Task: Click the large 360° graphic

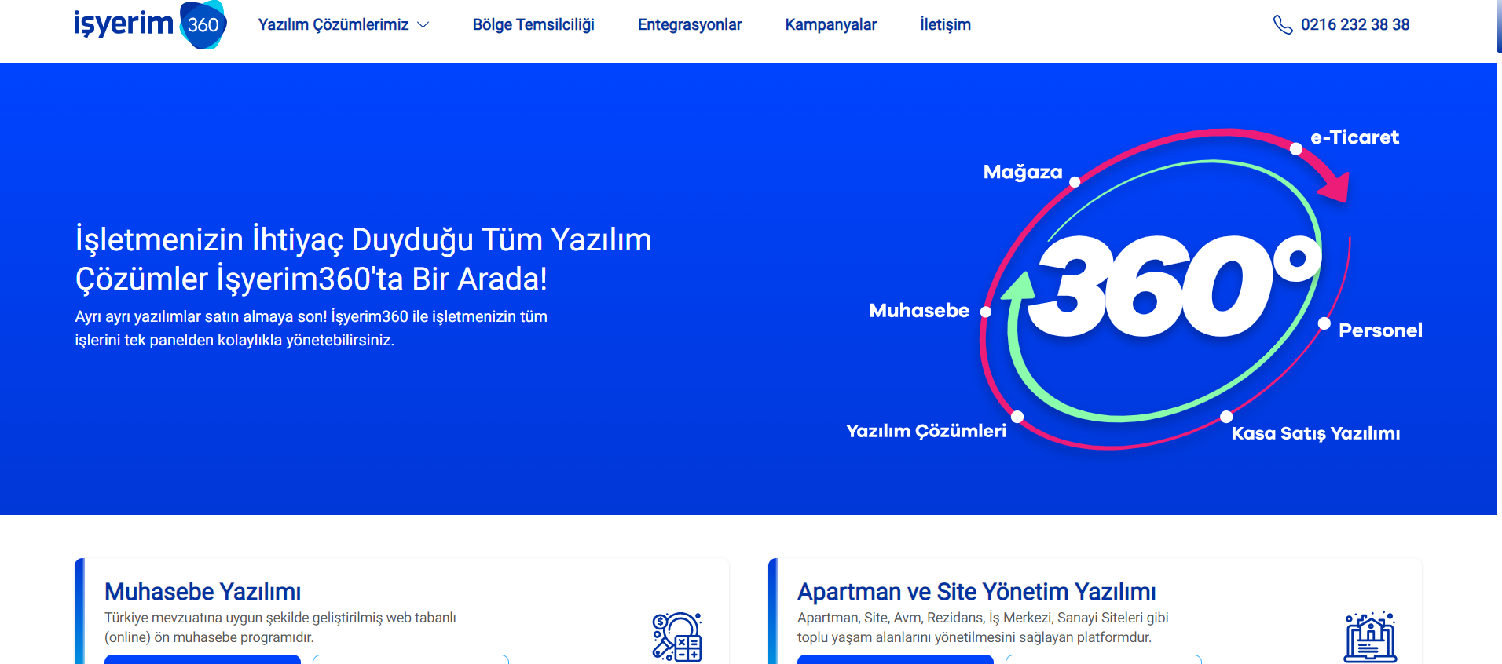Action: (1174, 286)
